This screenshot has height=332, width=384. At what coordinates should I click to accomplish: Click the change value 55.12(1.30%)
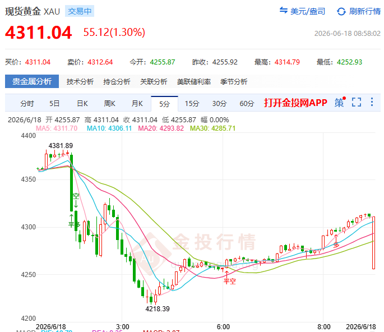click(x=114, y=33)
